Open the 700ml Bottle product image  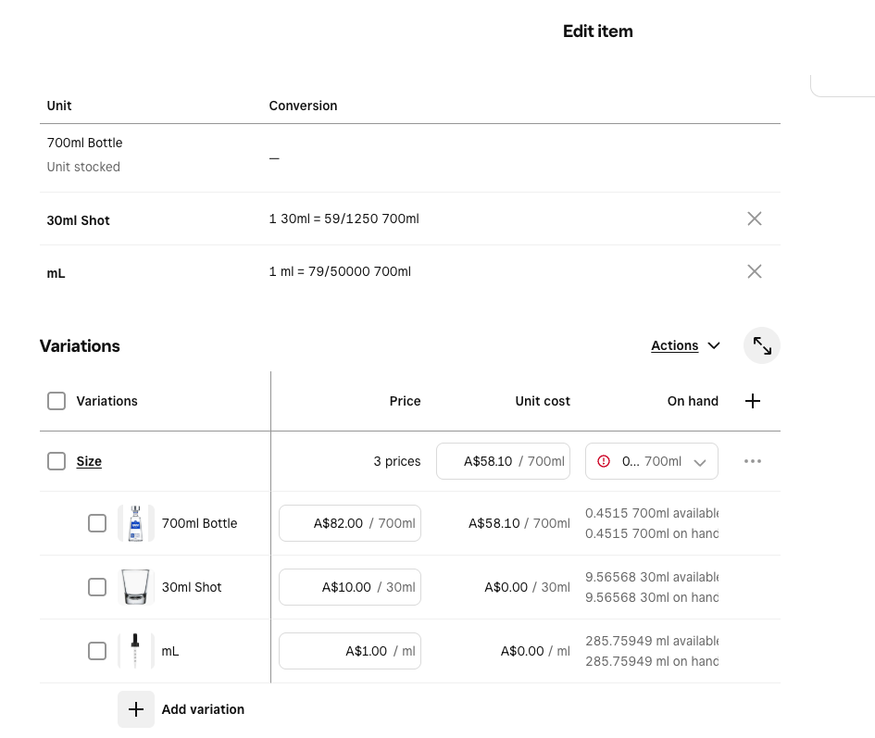(135, 523)
